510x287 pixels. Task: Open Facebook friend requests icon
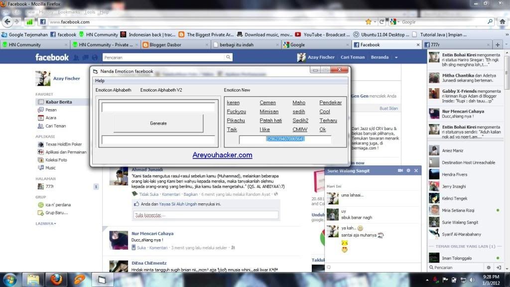pos(76,58)
